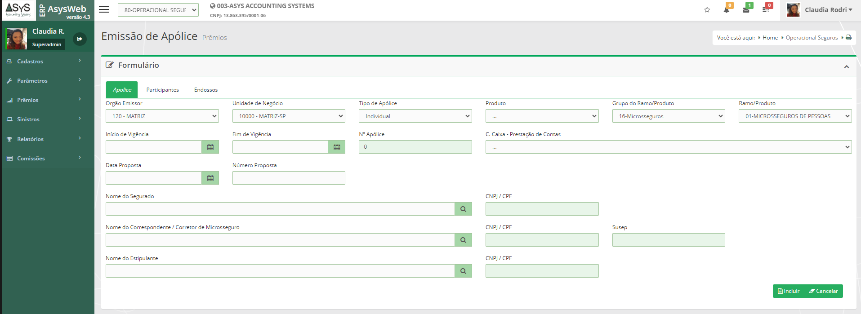The image size is (861, 314).
Task: Click the hamburger menu toggle icon
Action: click(x=104, y=9)
